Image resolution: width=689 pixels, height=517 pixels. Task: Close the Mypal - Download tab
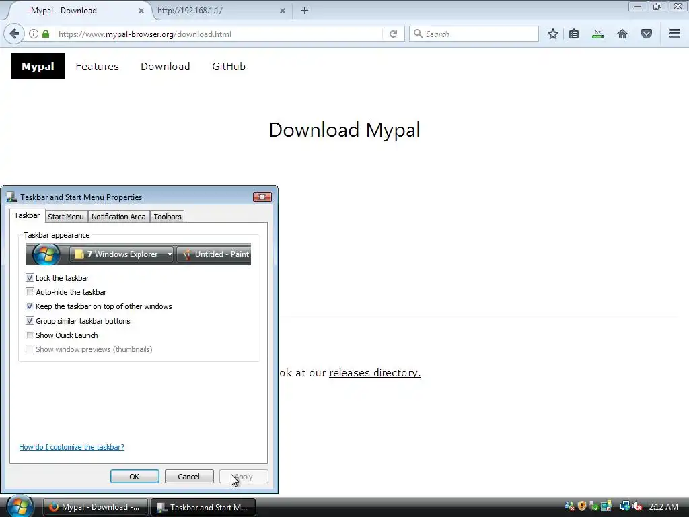(141, 11)
